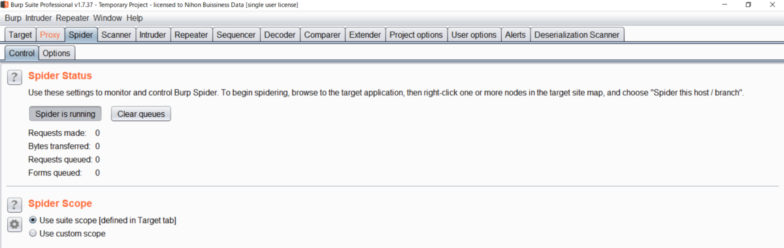Switch to the Sequencer tab
Image resolution: width=784 pixels, height=248 pixels.
tap(236, 35)
